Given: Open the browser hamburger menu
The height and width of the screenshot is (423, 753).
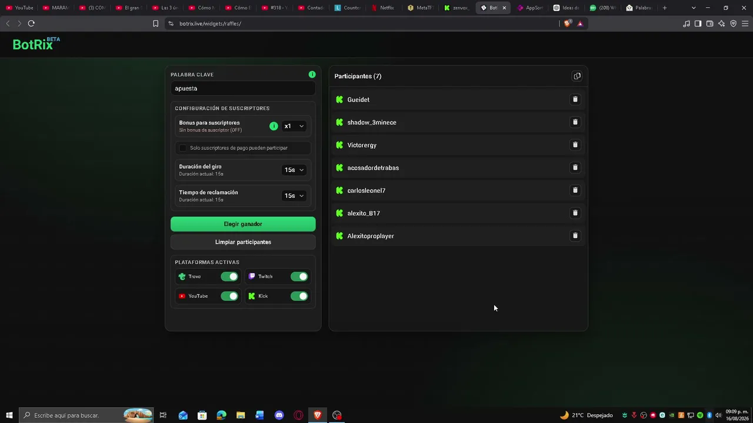Looking at the screenshot, I should coord(745,23).
